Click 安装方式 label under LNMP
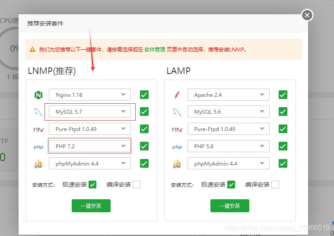334x236 pixels. pyautogui.click(x=44, y=185)
